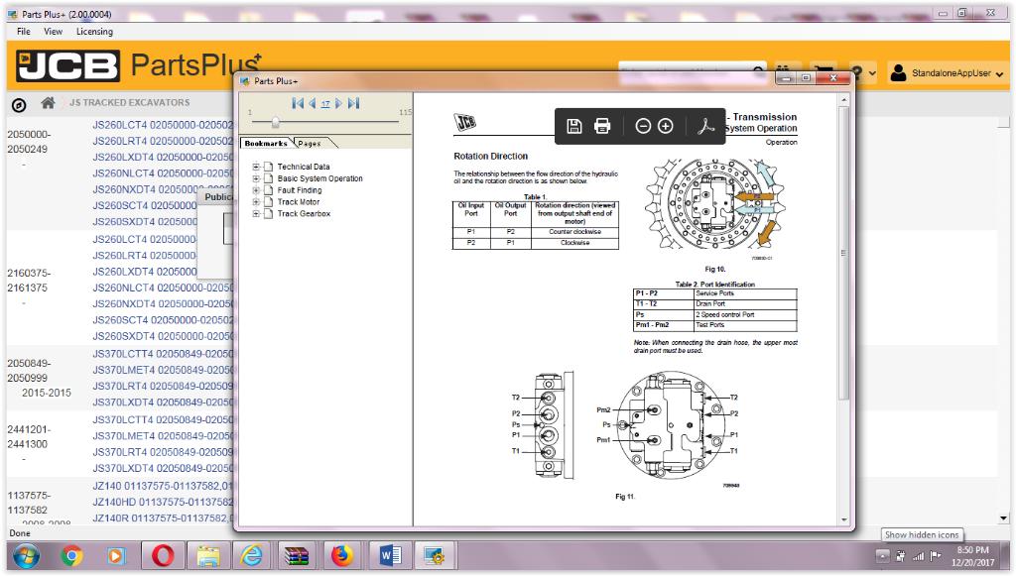
Task: Click the document viewer vertical scrollbar
Action: tap(843, 253)
